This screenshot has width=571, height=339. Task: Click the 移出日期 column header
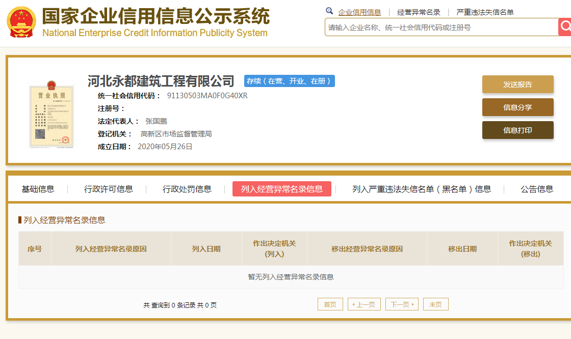pos(462,249)
